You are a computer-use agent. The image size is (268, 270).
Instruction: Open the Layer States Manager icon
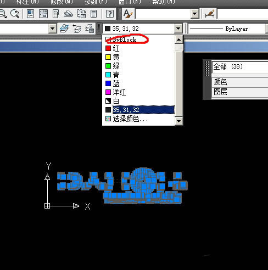(x=90, y=29)
